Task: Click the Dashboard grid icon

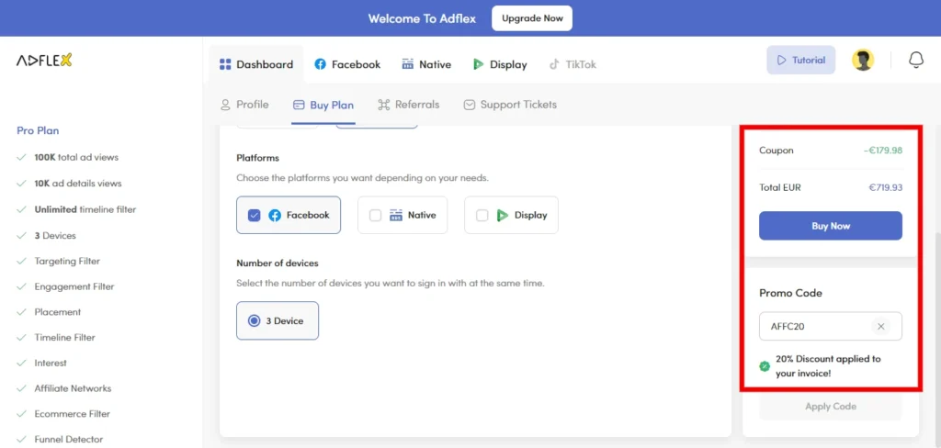Action: pyautogui.click(x=225, y=64)
